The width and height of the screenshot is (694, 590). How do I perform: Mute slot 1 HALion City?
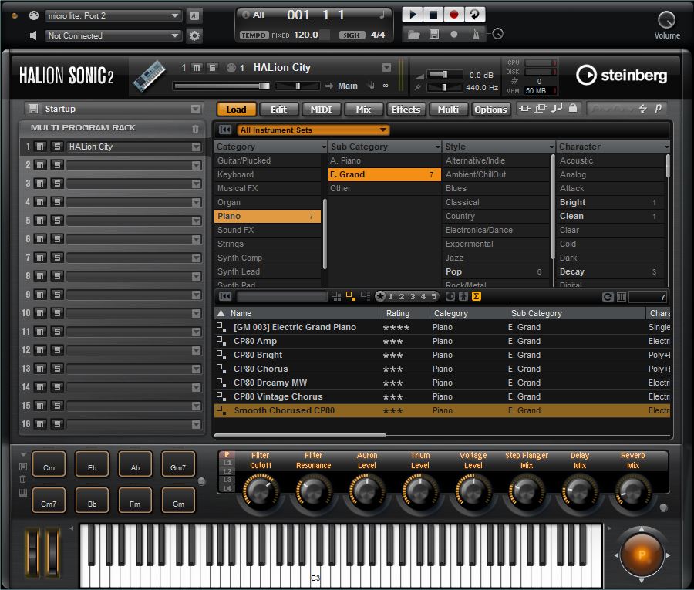point(40,147)
